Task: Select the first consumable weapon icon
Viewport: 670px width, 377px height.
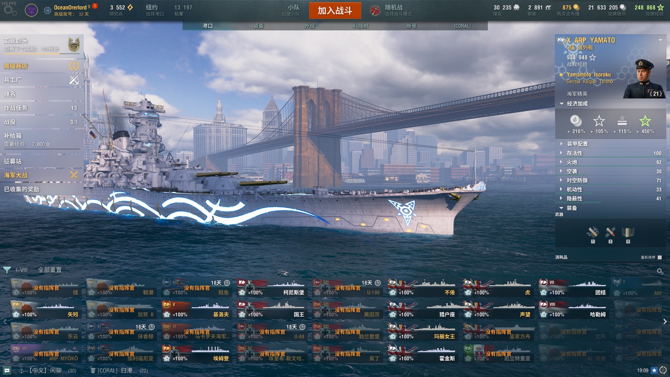Action: point(593,232)
